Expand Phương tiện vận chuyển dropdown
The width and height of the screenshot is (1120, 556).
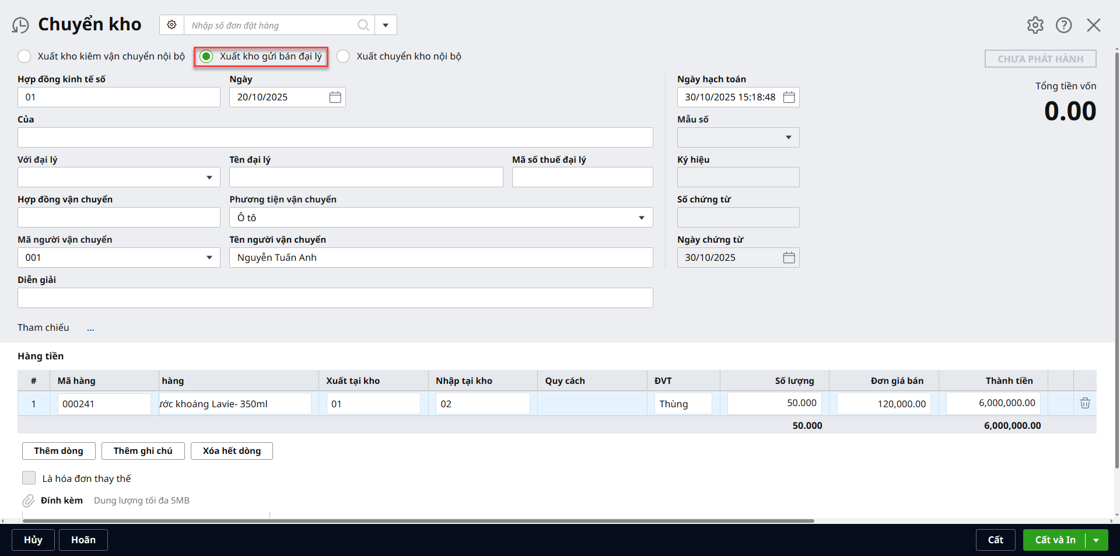point(641,218)
